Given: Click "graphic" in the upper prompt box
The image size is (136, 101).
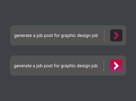Looking at the screenshot, I should pyautogui.click(x=69, y=36).
